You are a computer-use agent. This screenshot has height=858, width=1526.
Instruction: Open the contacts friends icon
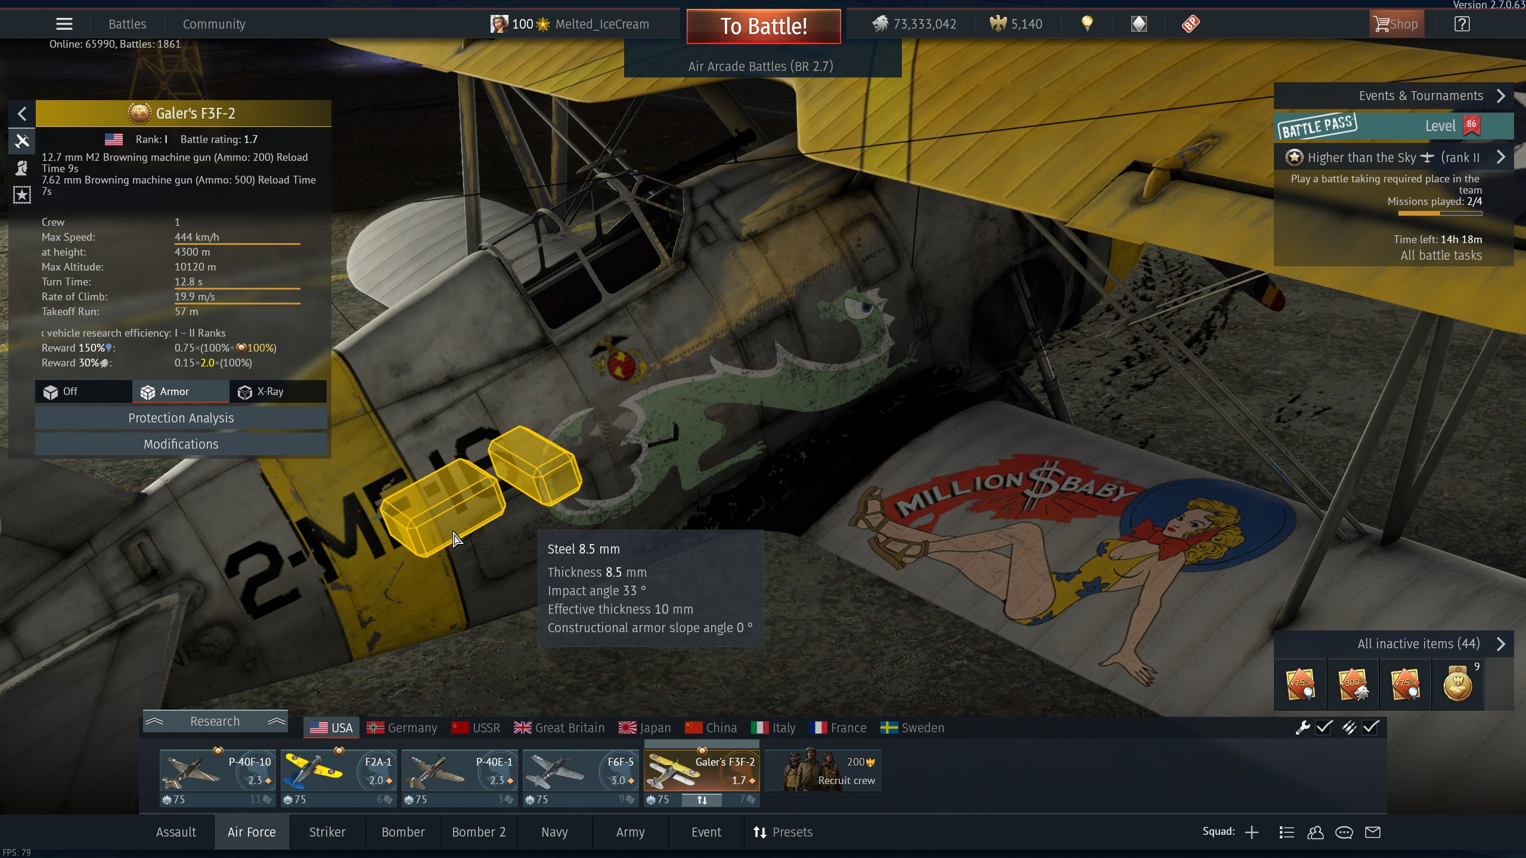click(x=1315, y=832)
